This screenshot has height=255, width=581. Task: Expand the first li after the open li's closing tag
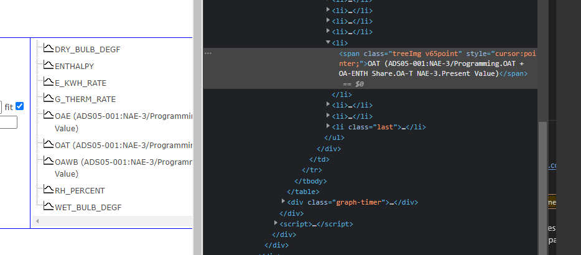tap(328, 104)
